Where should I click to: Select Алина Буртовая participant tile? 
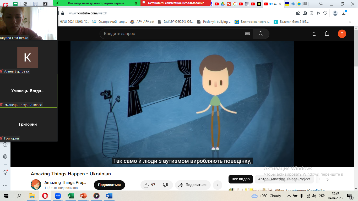pos(29,57)
